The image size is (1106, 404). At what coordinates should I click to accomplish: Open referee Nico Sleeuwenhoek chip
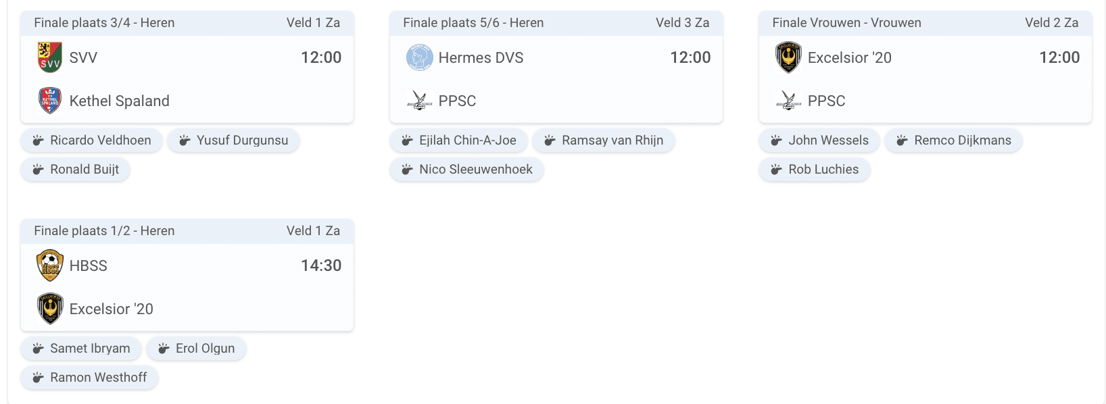click(467, 170)
